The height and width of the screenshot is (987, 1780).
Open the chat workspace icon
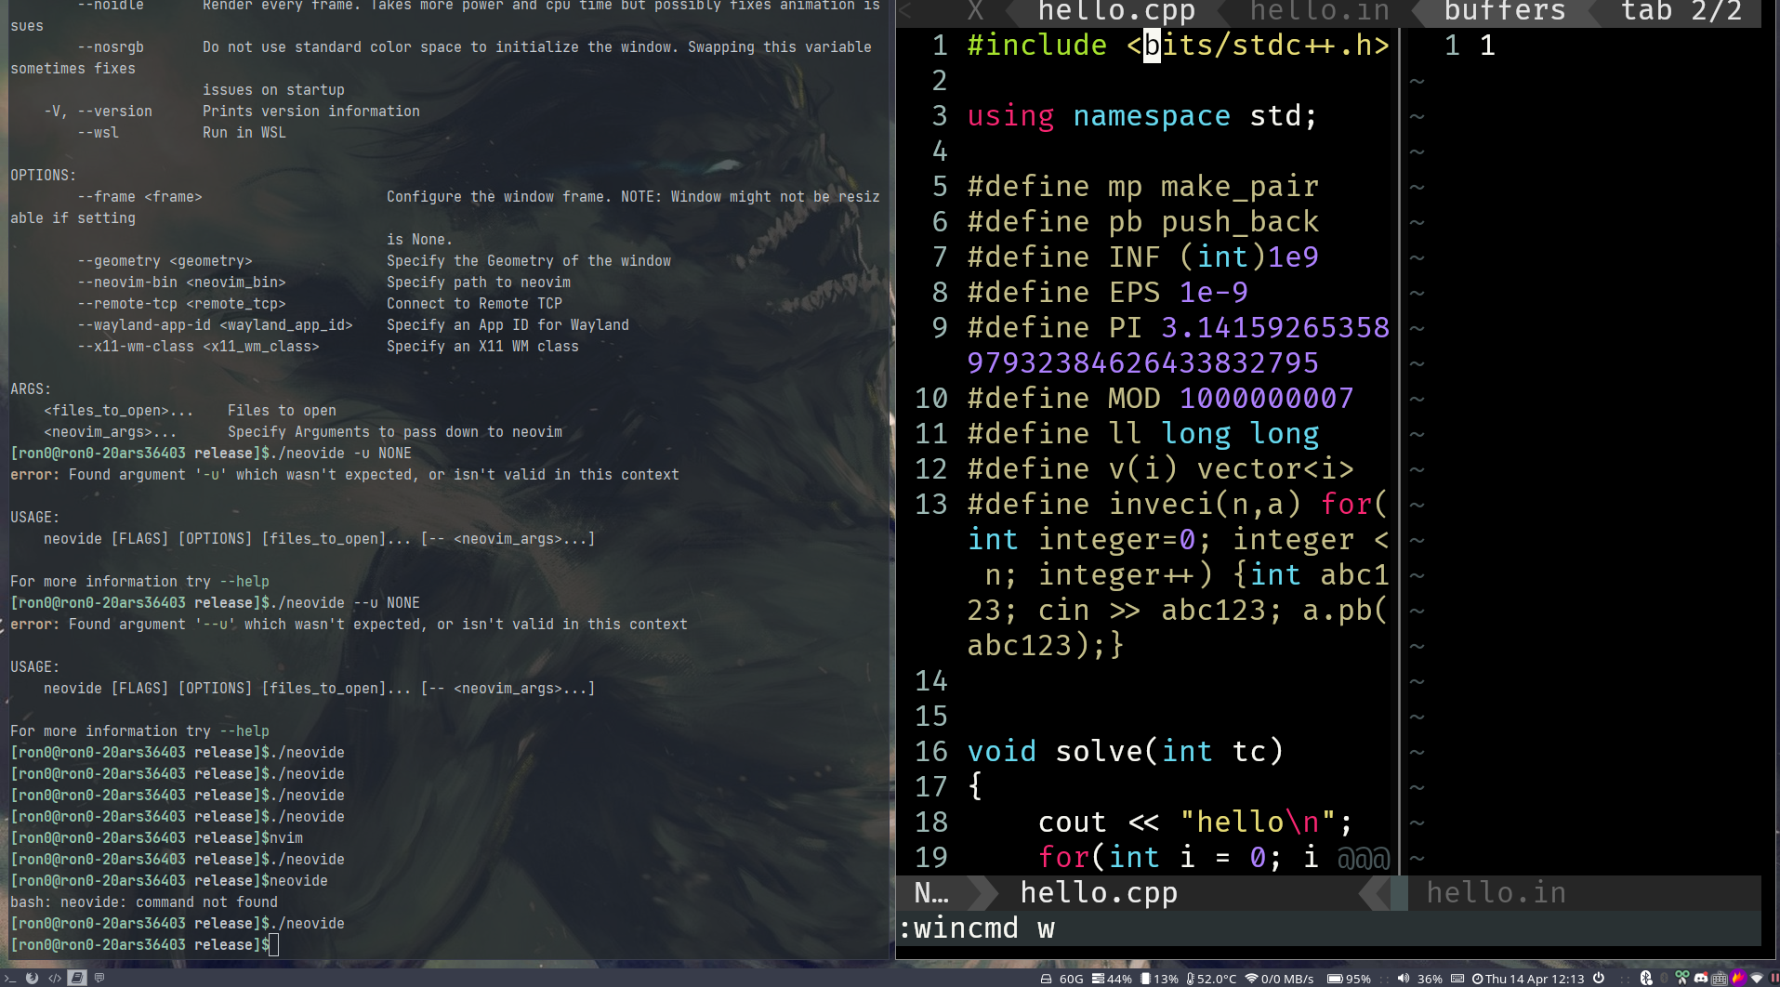click(99, 978)
